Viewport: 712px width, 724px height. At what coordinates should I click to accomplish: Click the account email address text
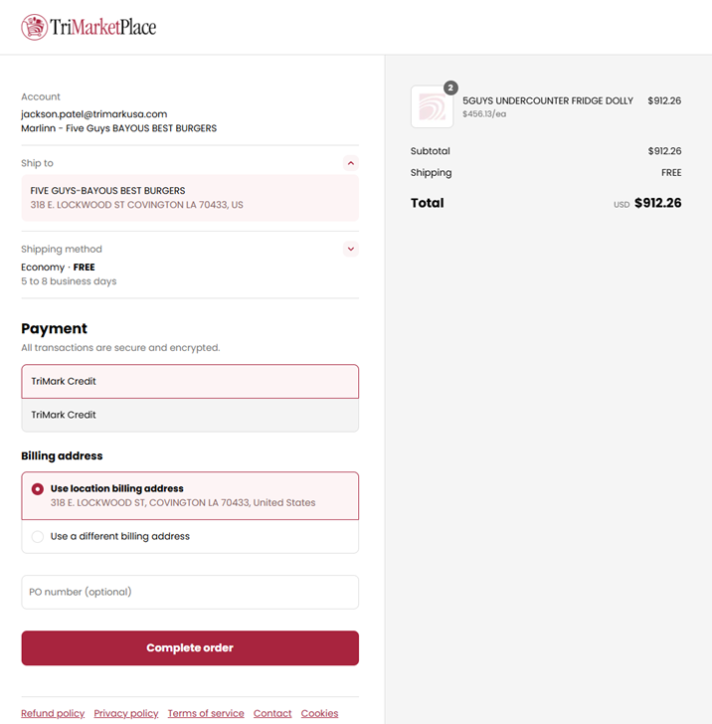pyautogui.click(x=93, y=114)
